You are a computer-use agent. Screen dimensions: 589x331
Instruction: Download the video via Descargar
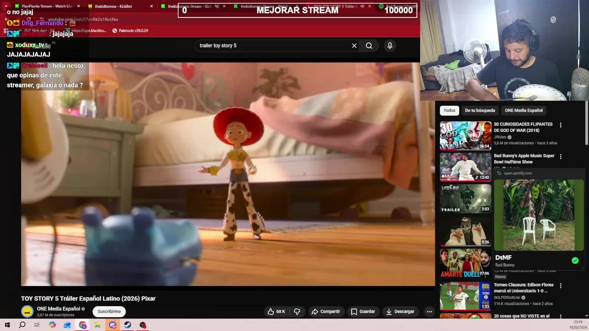click(x=400, y=311)
